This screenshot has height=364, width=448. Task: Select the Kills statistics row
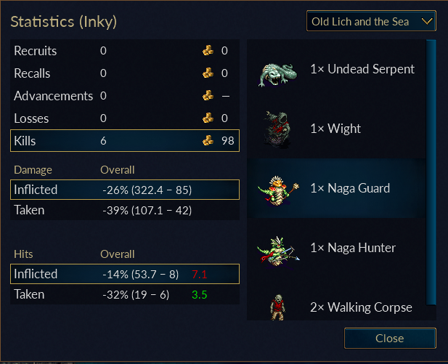[x=125, y=141]
